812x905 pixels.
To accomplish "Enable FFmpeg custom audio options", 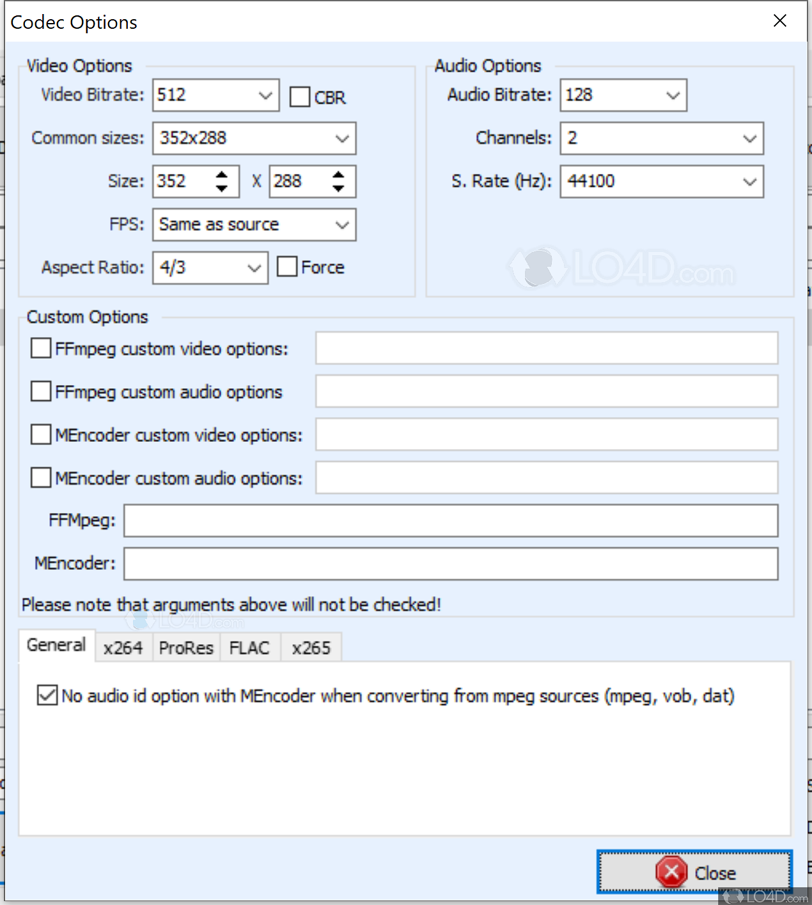I will click(40, 391).
